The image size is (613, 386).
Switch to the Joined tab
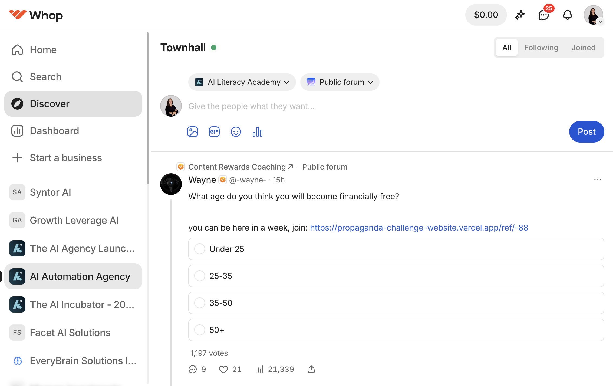[583, 48]
